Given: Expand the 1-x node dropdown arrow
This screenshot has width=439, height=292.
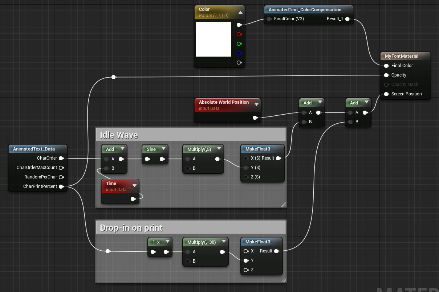Looking at the screenshot, I should [167, 242].
